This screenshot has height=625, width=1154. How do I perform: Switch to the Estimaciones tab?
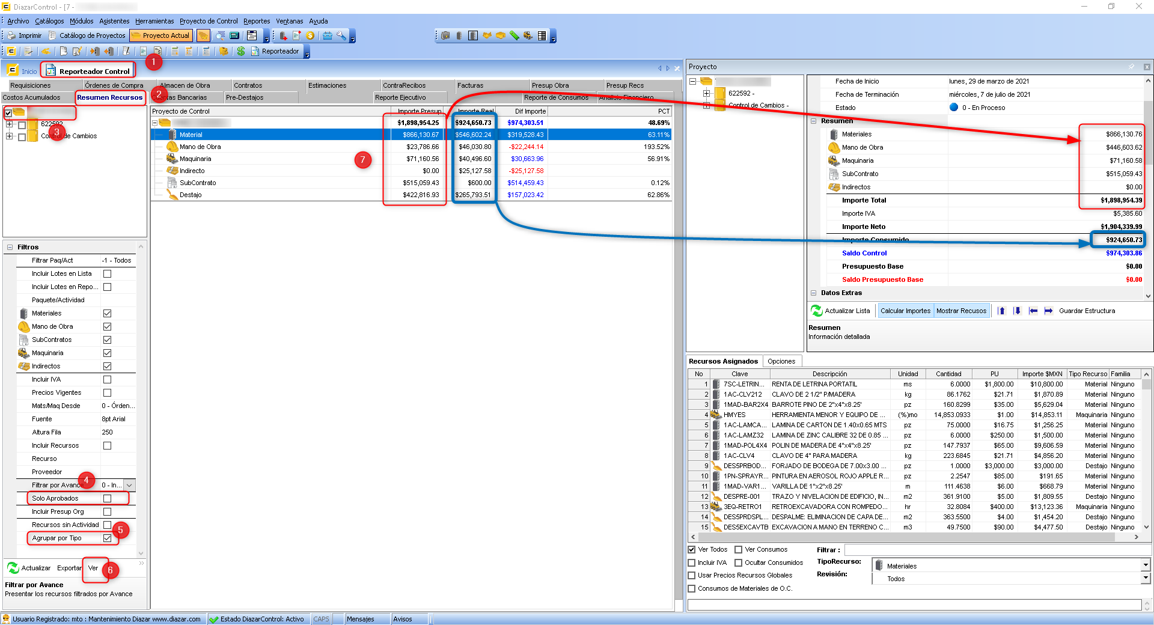click(327, 85)
